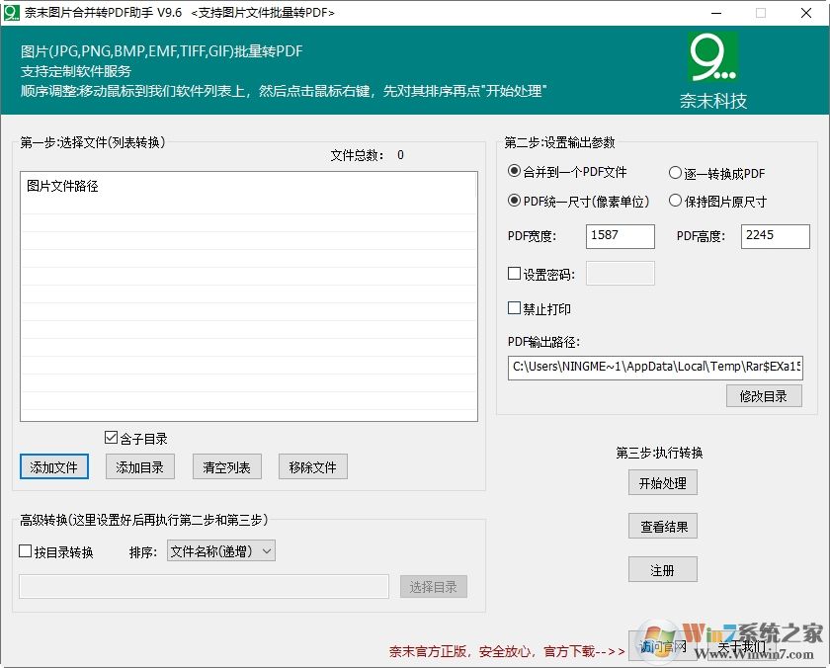Click the 注册 button
Image resolution: width=830 pixels, height=668 pixels.
[662, 569]
